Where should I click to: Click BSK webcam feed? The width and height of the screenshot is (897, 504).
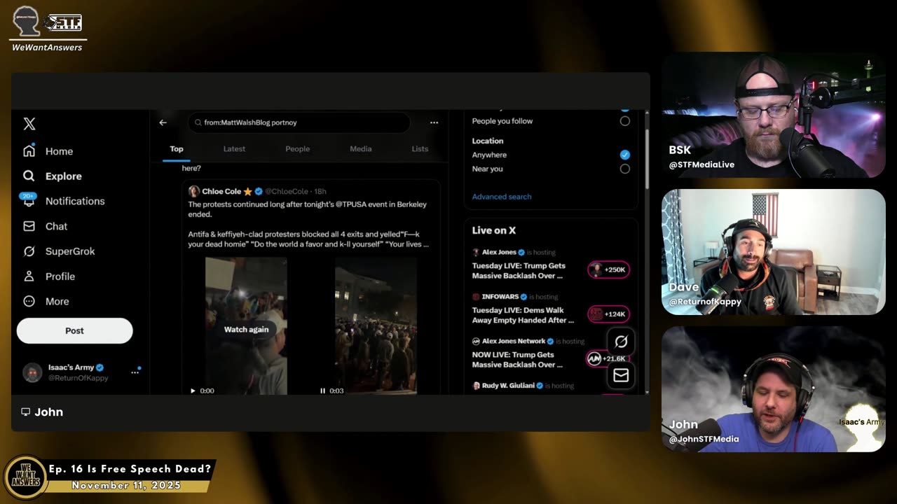774,115
